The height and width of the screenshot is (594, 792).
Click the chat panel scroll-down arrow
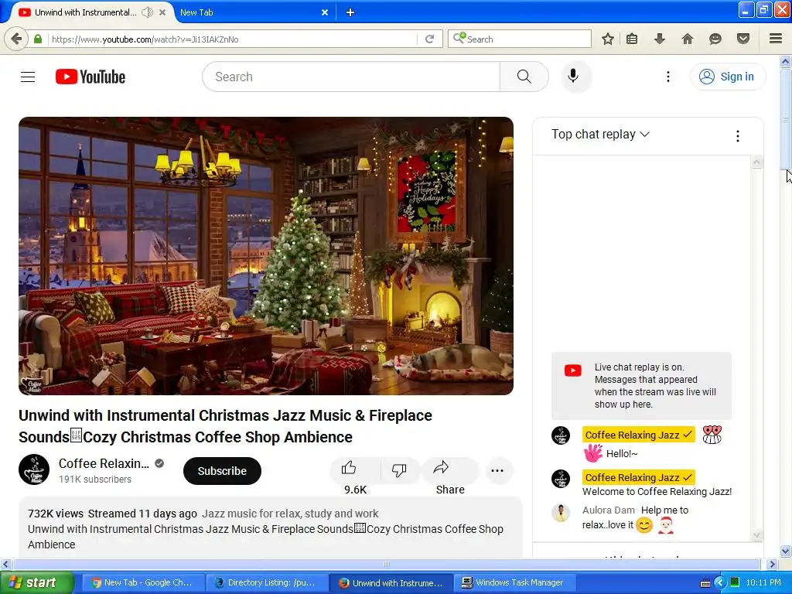pyautogui.click(x=756, y=535)
